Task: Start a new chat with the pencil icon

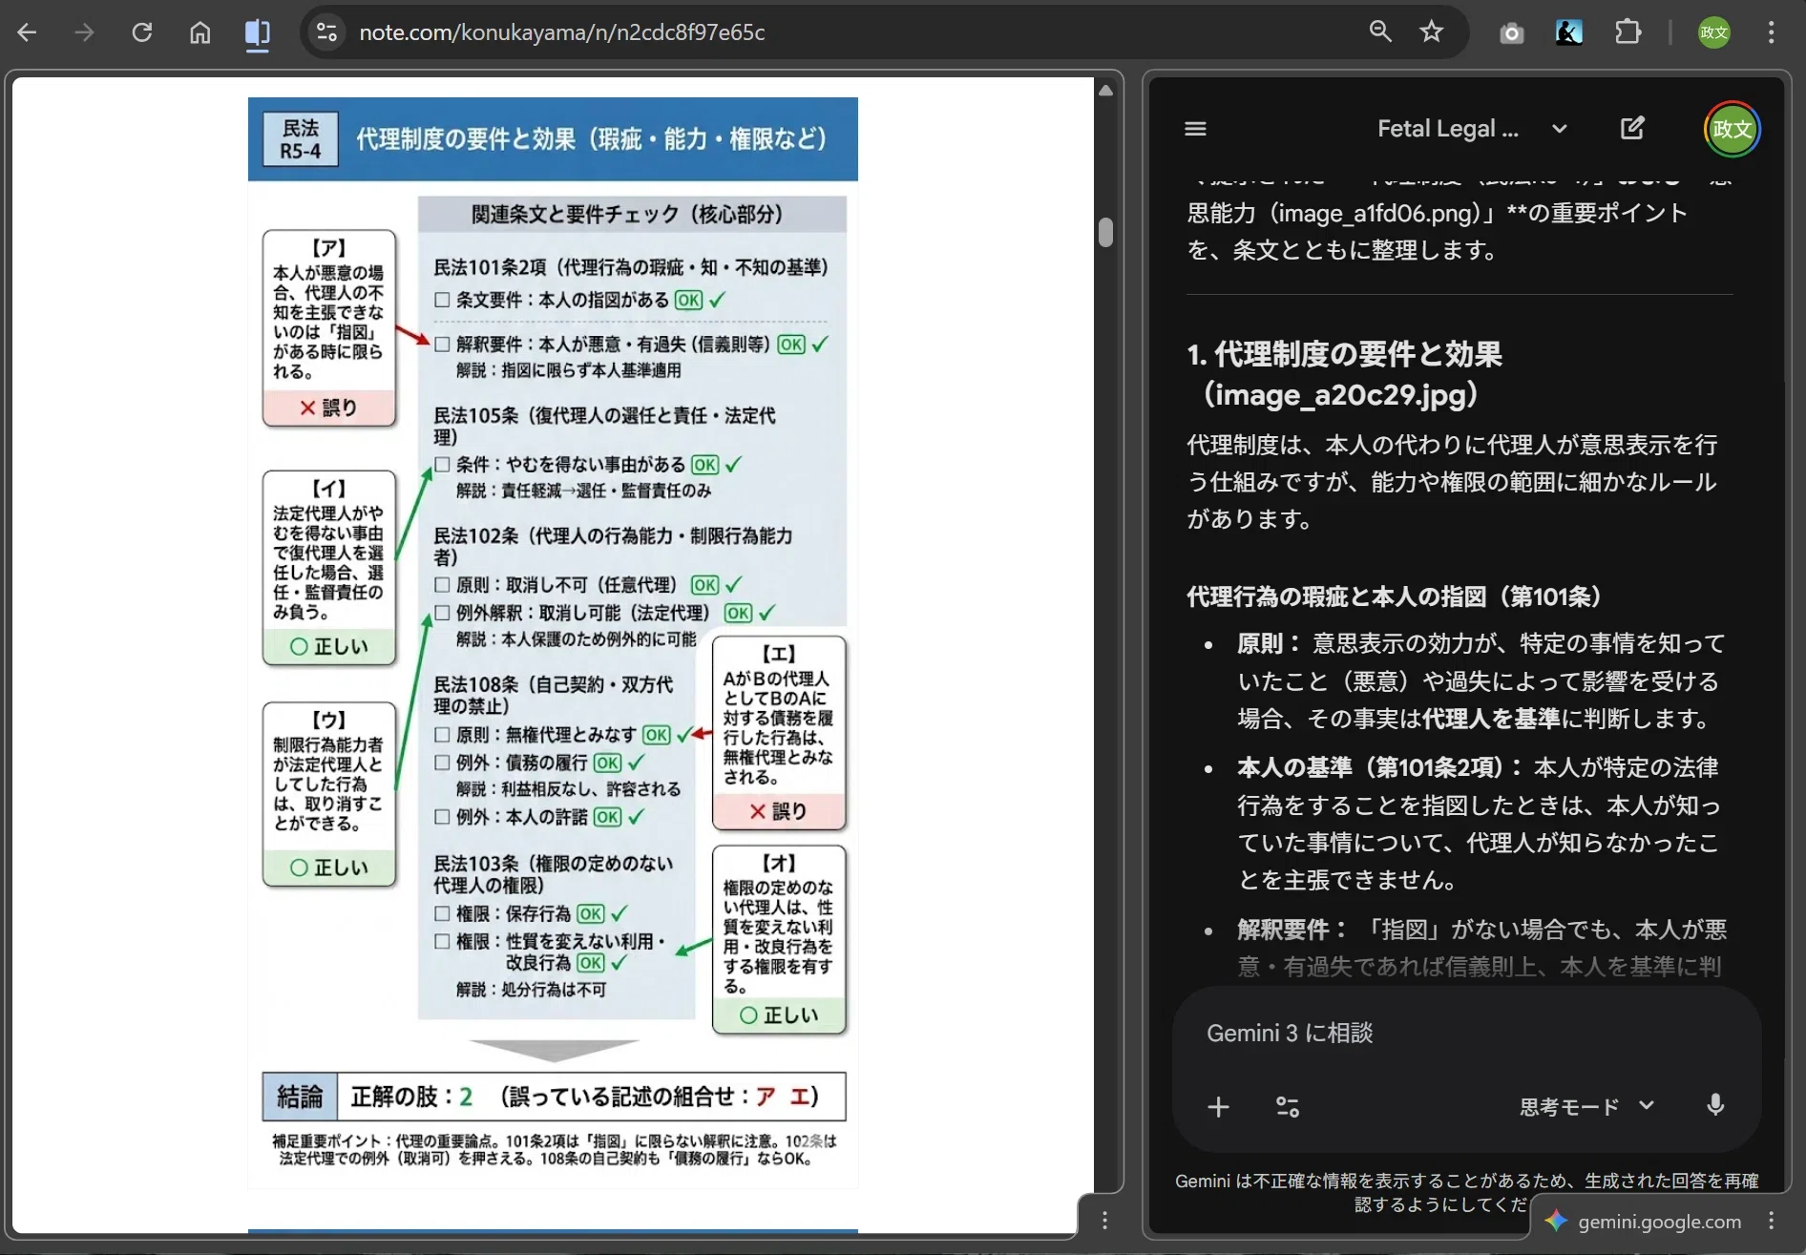Action: (x=1632, y=128)
